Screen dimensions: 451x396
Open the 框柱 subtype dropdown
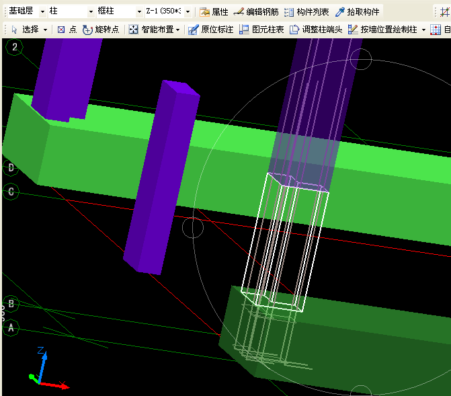tap(139, 12)
